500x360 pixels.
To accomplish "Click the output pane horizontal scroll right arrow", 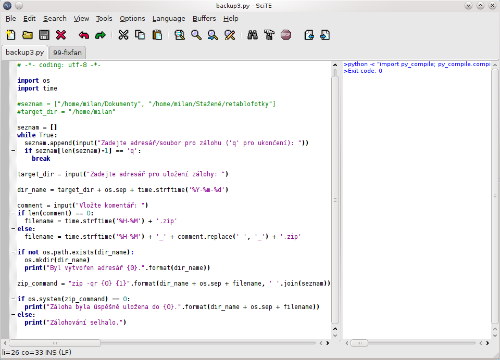I will pos(488,343).
